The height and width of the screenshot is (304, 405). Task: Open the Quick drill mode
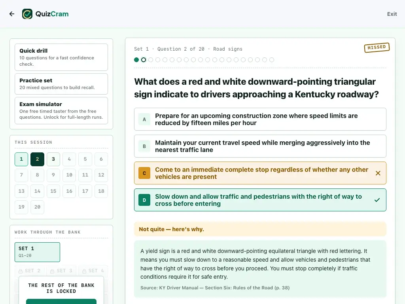(x=61, y=57)
